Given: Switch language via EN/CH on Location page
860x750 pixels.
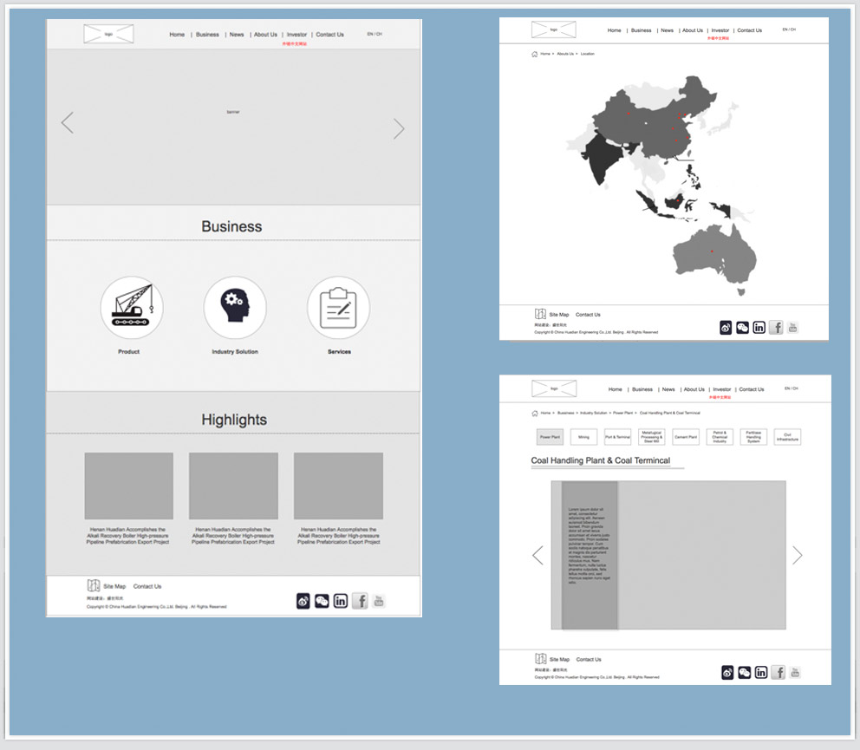Looking at the screenshot, I should point(789,29).
